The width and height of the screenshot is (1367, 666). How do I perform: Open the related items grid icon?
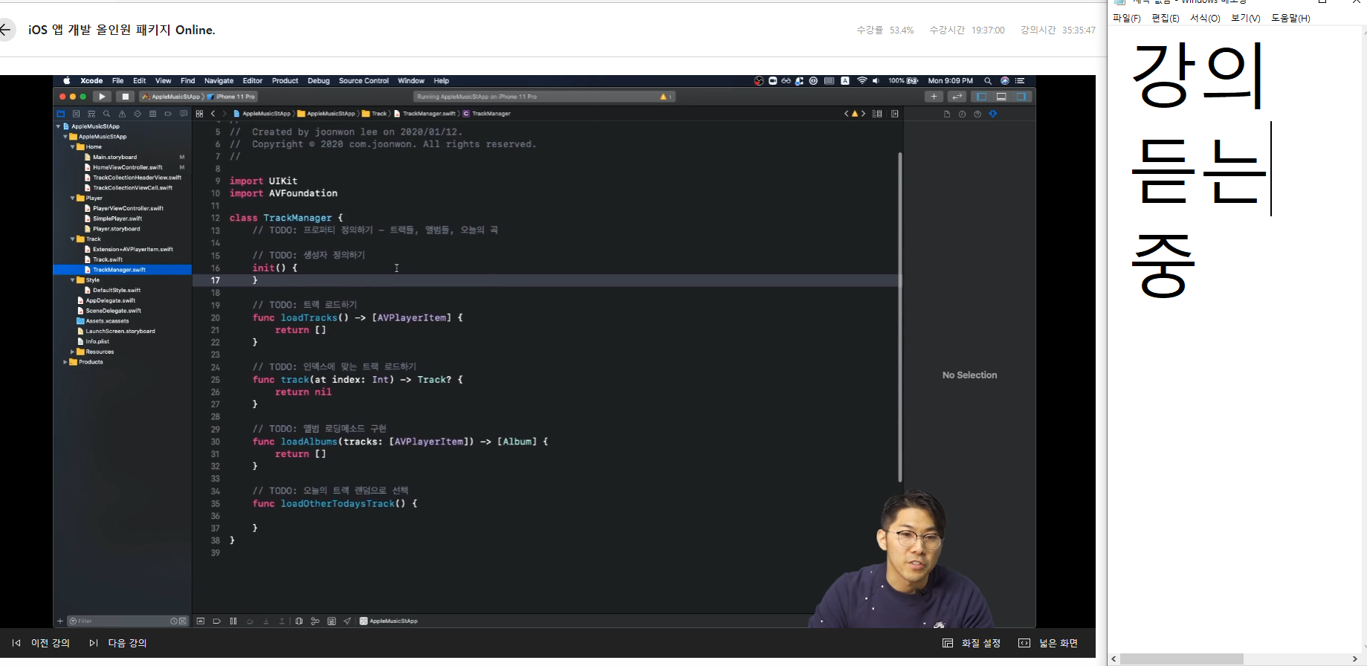tap(199, 114)
